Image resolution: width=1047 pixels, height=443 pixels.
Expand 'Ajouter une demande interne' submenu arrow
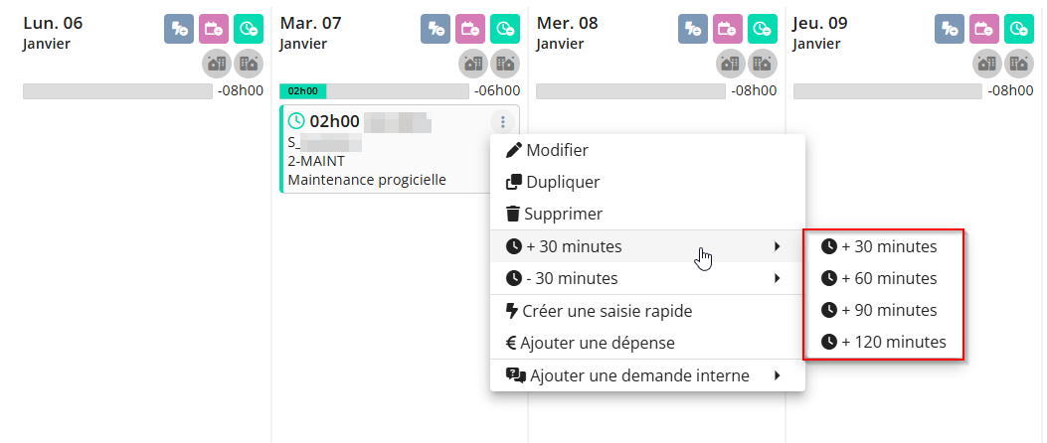778,375
